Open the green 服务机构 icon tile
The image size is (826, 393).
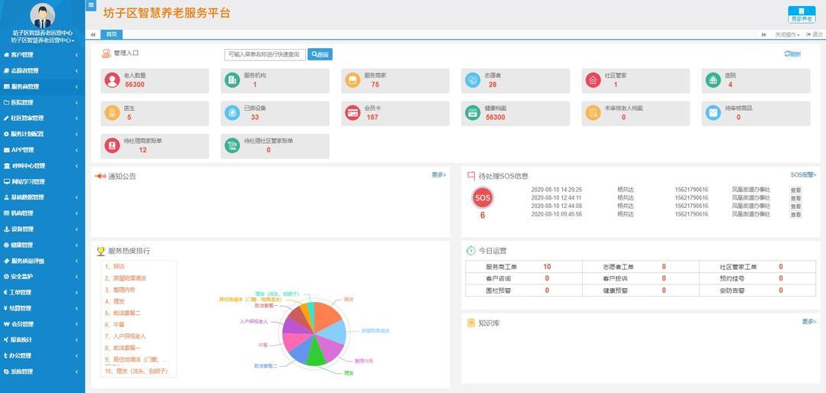coord(233,80)
